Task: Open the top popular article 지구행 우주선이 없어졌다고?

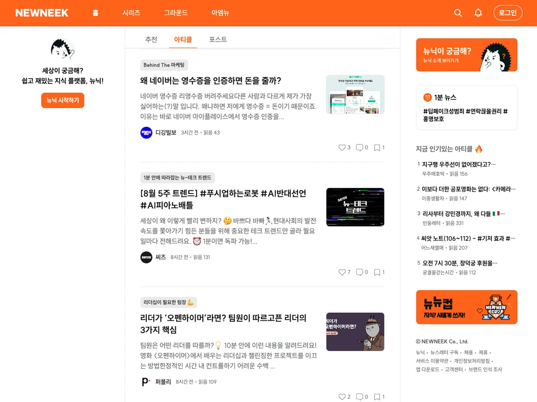Action: pos(458,164)
